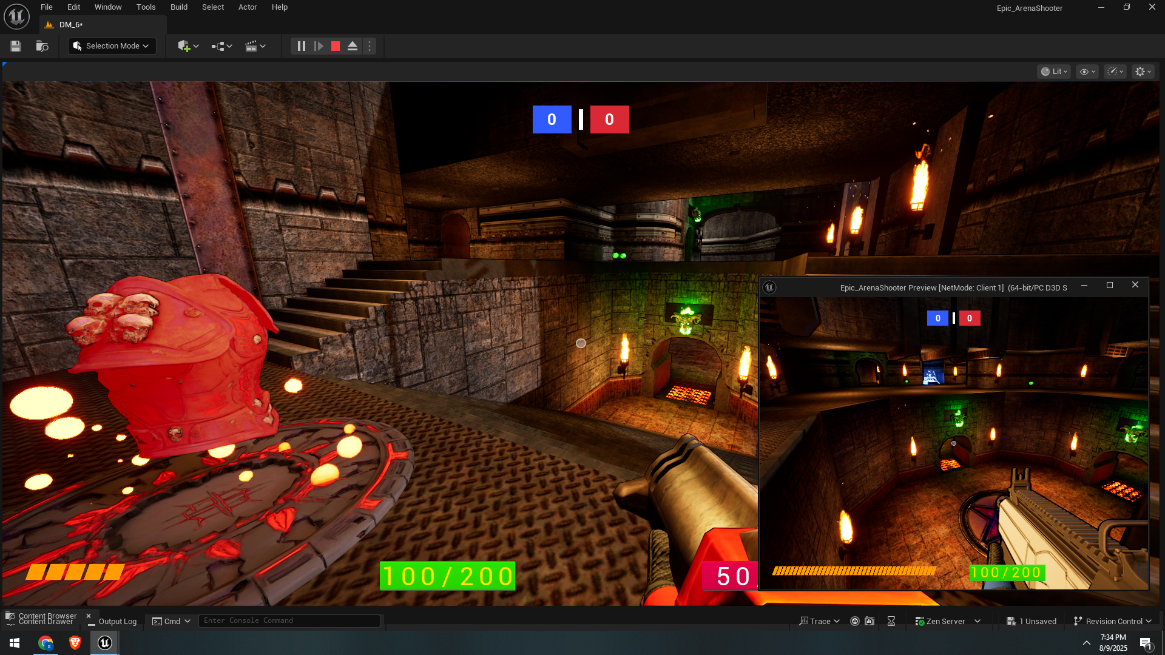Open the Windows Start menu
The height and width of the screenshot is (655, 1165).
[x=15, y=643]
